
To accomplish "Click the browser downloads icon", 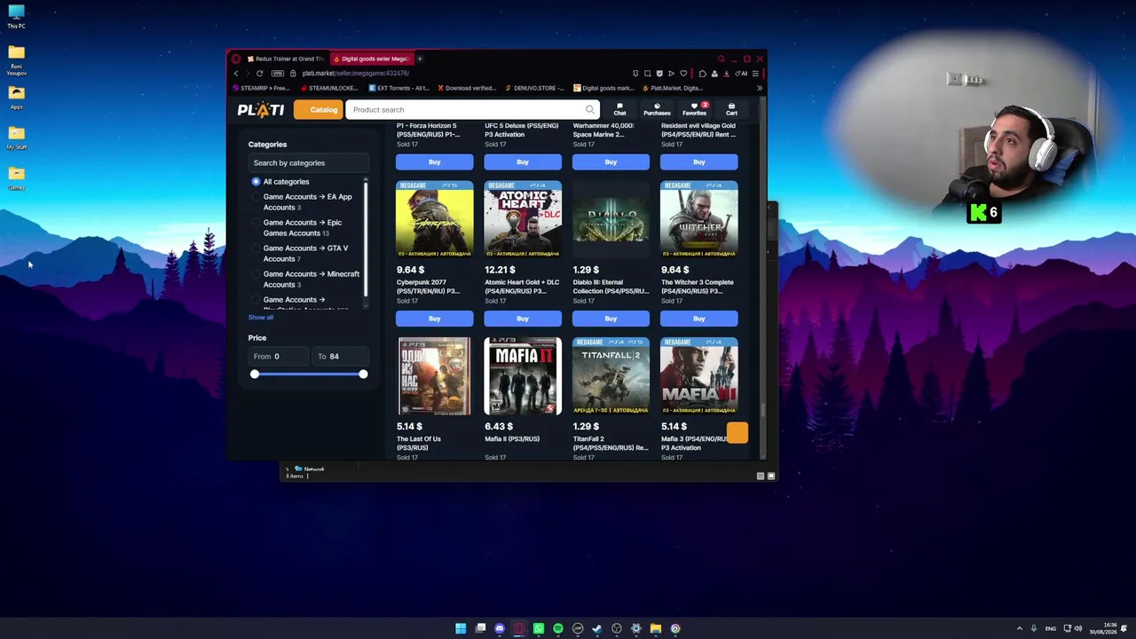I will (726, 74).
